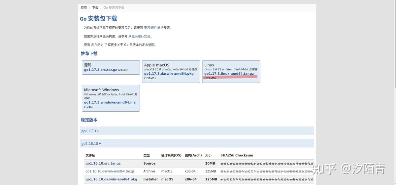Open 从源码进行安装 link

pos(139,37)
